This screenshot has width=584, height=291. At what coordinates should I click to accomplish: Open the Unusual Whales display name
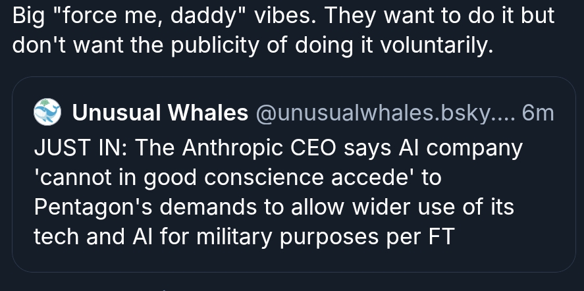(159, 113)
